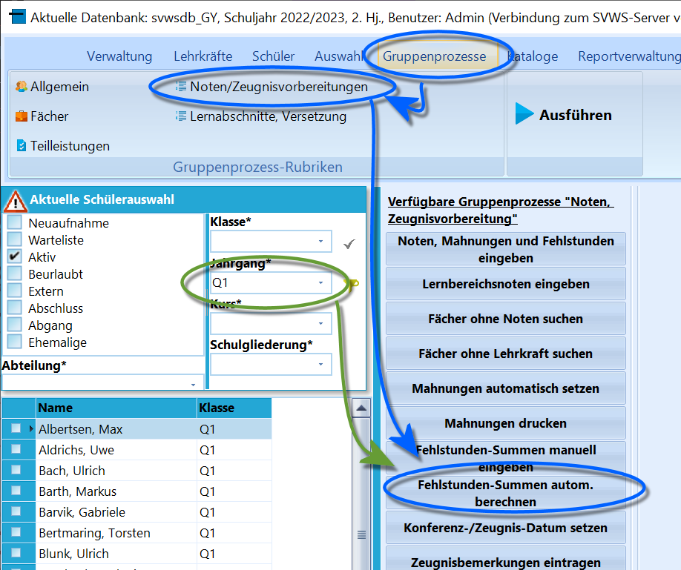Click Fehlstunden-Summen manuell eingeben
Image resolution: width=681 pixels, height=570 pixels.
[x=505, y=457]
